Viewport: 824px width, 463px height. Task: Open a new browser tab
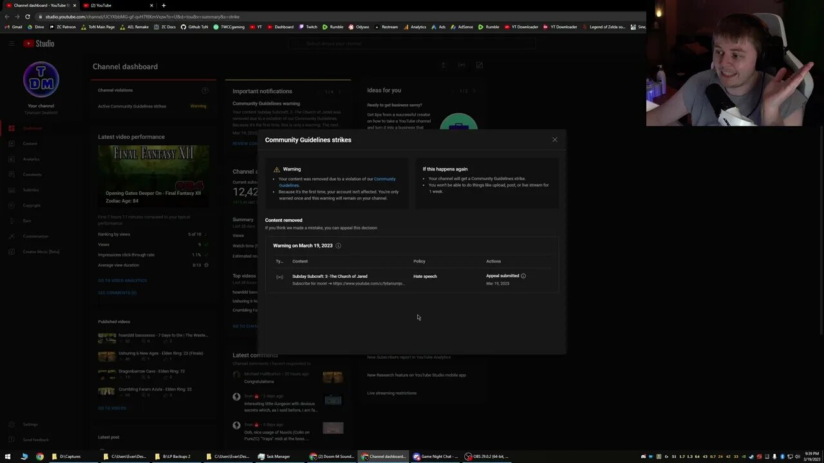164,5
